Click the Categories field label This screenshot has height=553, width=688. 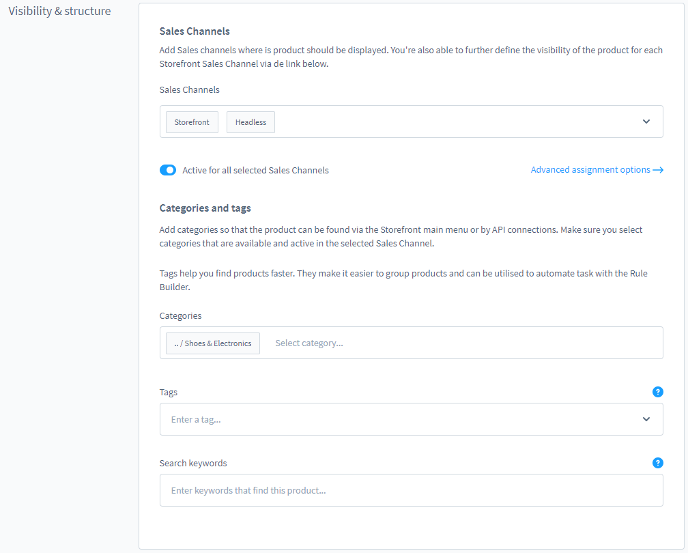(180, 315)
